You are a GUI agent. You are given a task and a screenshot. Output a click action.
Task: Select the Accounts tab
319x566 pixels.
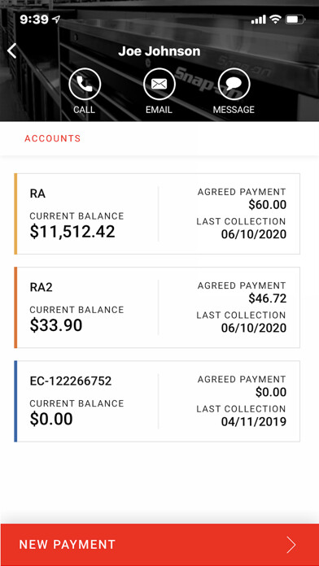tap(53, 138)
